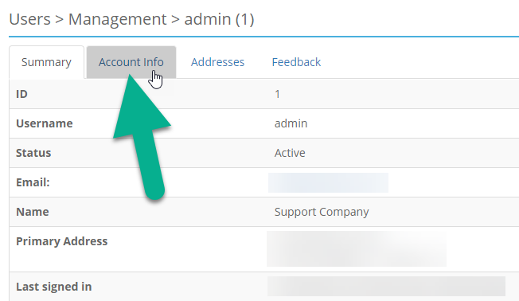
Task: Select the admin username value
Action: (291, 123)
